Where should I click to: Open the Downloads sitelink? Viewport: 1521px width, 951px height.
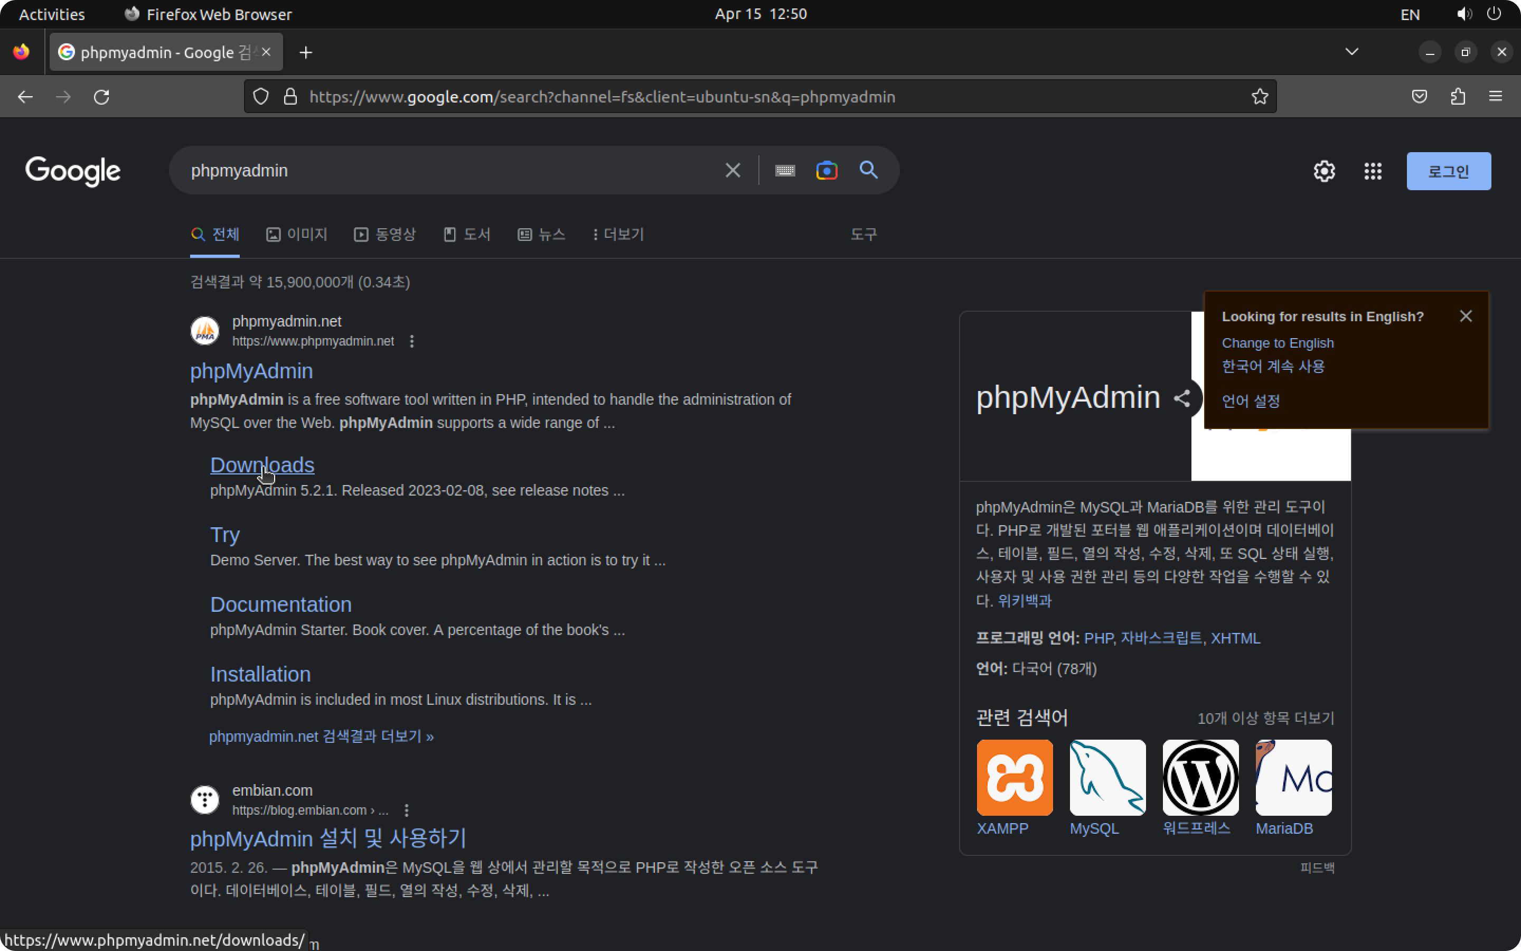(262, 465)
